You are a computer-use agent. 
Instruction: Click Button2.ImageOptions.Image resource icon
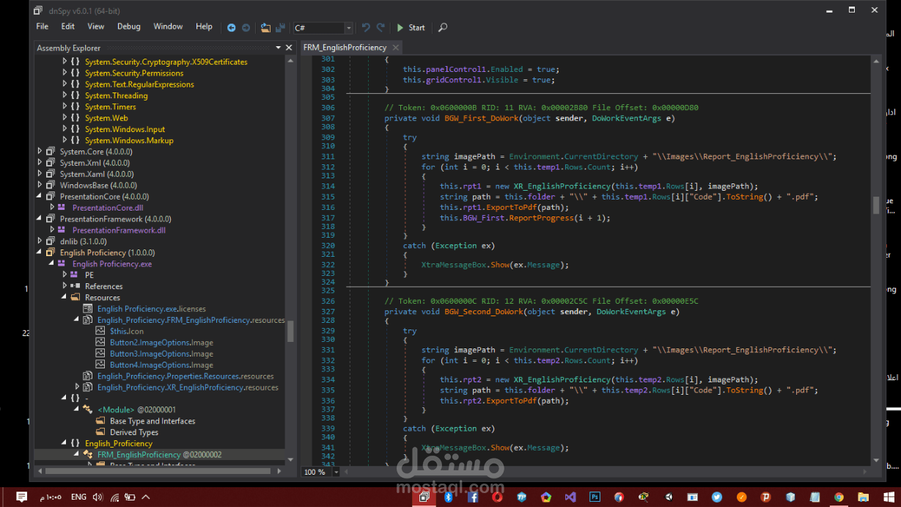[101, 343]
